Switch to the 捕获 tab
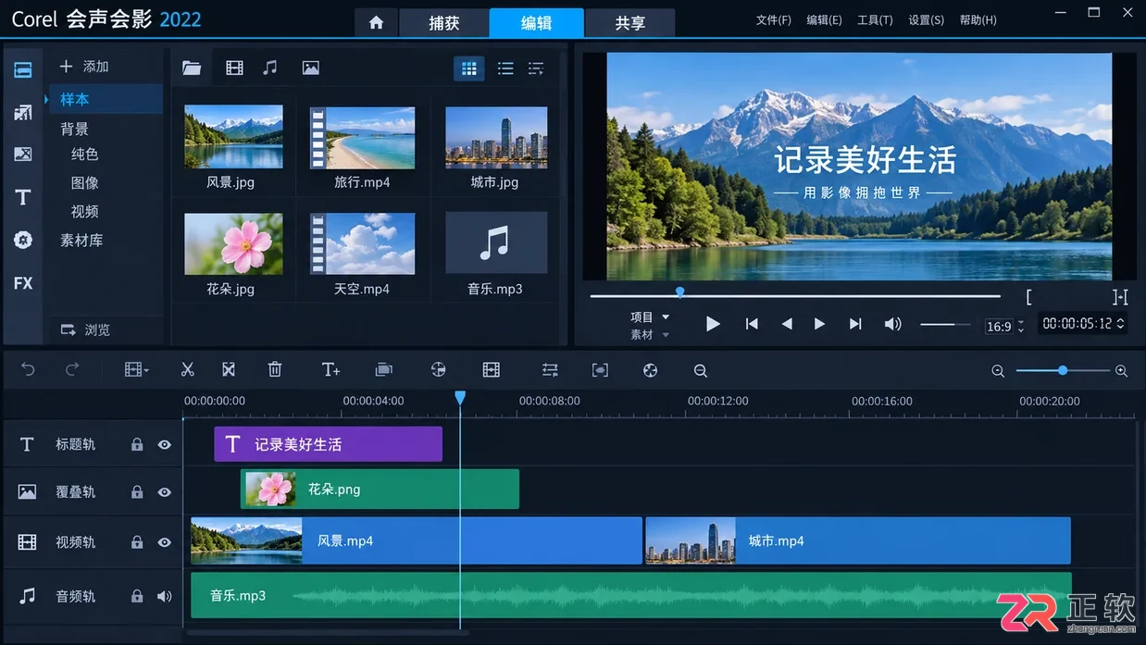 444,22
